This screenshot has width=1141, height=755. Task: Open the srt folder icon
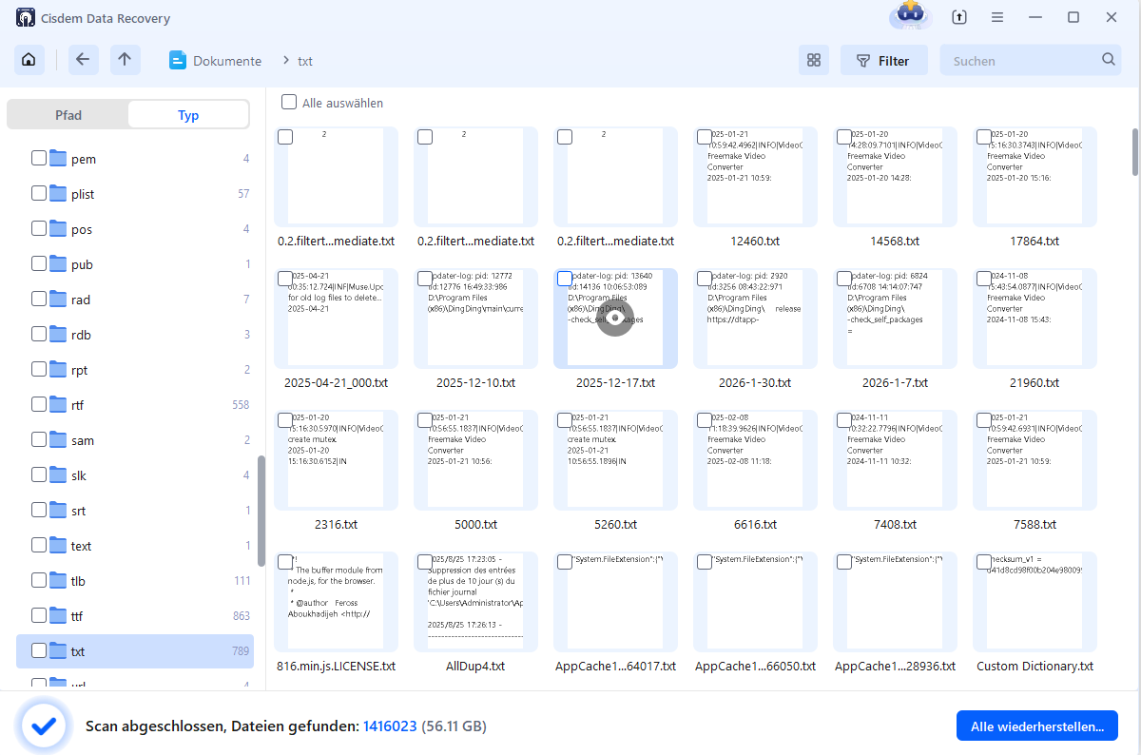coord(58,510)
